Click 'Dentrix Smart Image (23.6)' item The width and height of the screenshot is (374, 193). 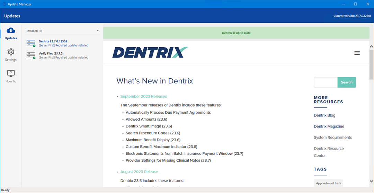click(149, 126)
